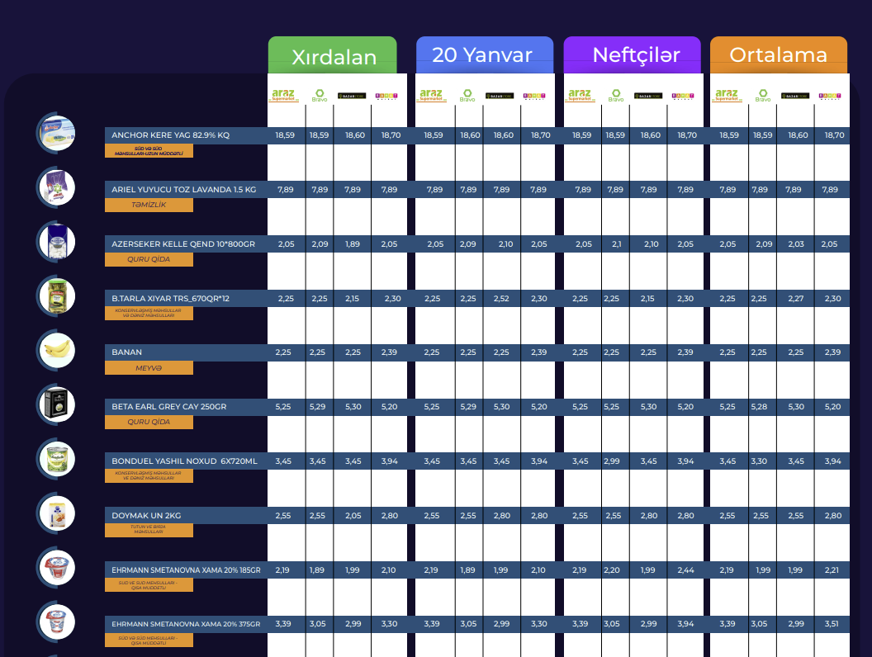Click the QURU QİDA tag under Beta Earl Grey

(149, 422)
